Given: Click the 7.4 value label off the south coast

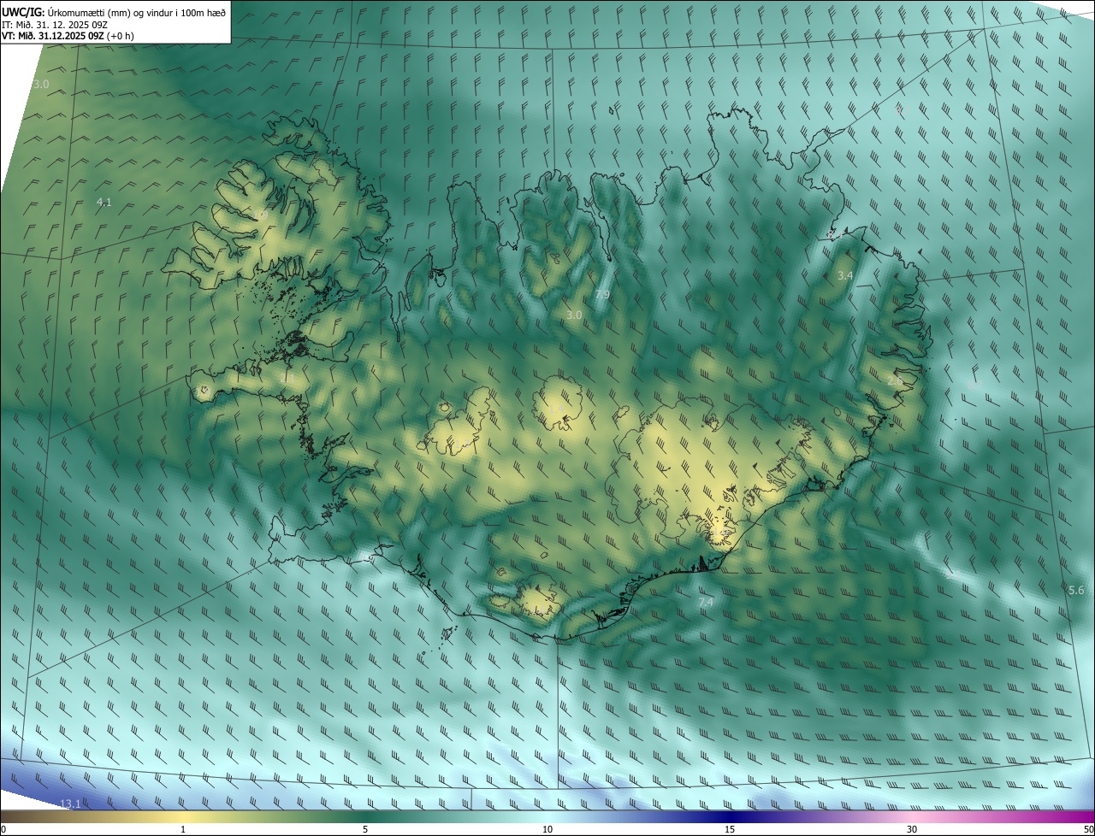Looking at the screenshot, I should [706, 603].
